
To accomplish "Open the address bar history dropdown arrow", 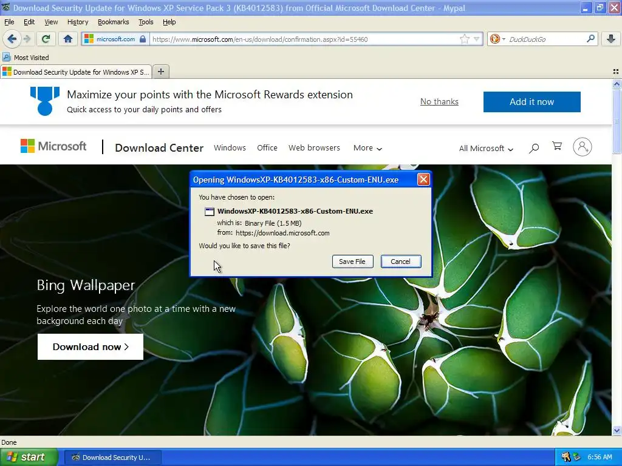I will pos(476,39).
